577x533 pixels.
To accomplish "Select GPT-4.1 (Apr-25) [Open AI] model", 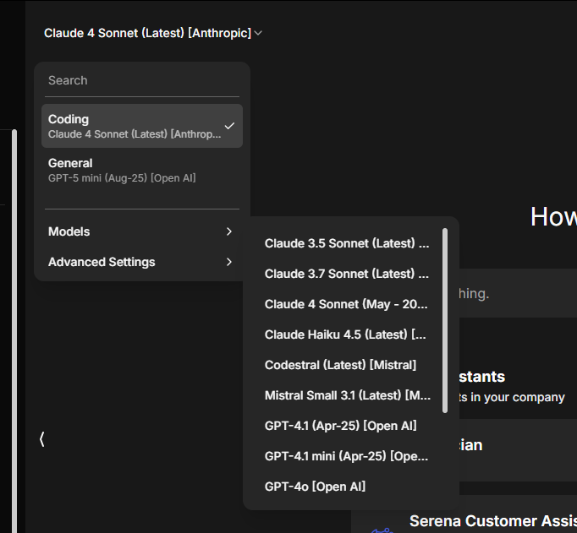I will click(x=340, y=426).
